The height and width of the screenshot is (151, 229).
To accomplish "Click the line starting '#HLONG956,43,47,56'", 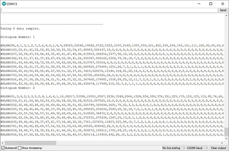I will click(x=112, y=135).
